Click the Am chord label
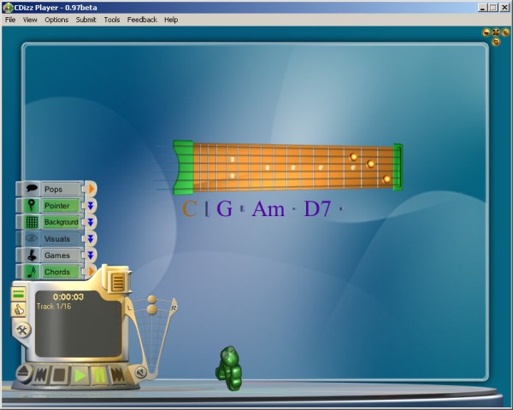 tap(268, 208)
